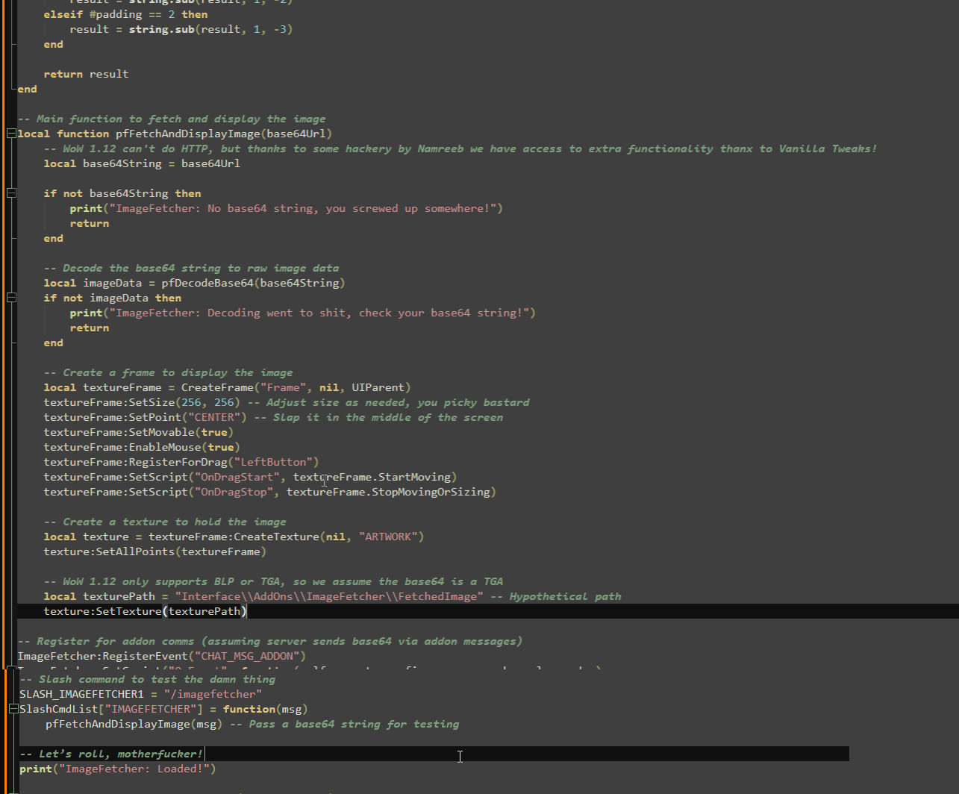Viewport: 959px width, 794px height.
Task: Click the 'textureFrame:SetPoint("CENTER")' line
Action: pyautogui.click(x=145, y=417)
